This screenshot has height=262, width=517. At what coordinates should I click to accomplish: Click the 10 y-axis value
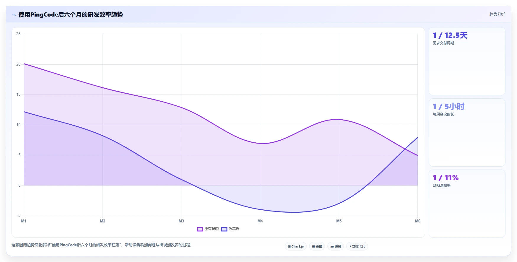(18, 125)
